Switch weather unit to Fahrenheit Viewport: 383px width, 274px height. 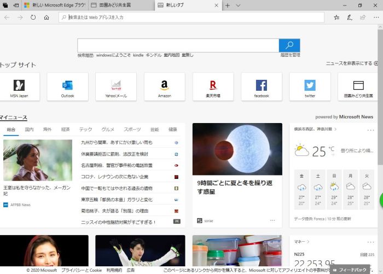(332, 154)
